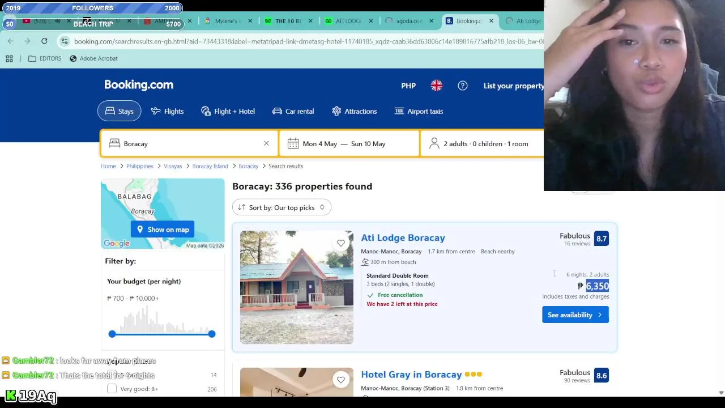Click the Visayas breadcrumb link

click(x=173, y=166)
